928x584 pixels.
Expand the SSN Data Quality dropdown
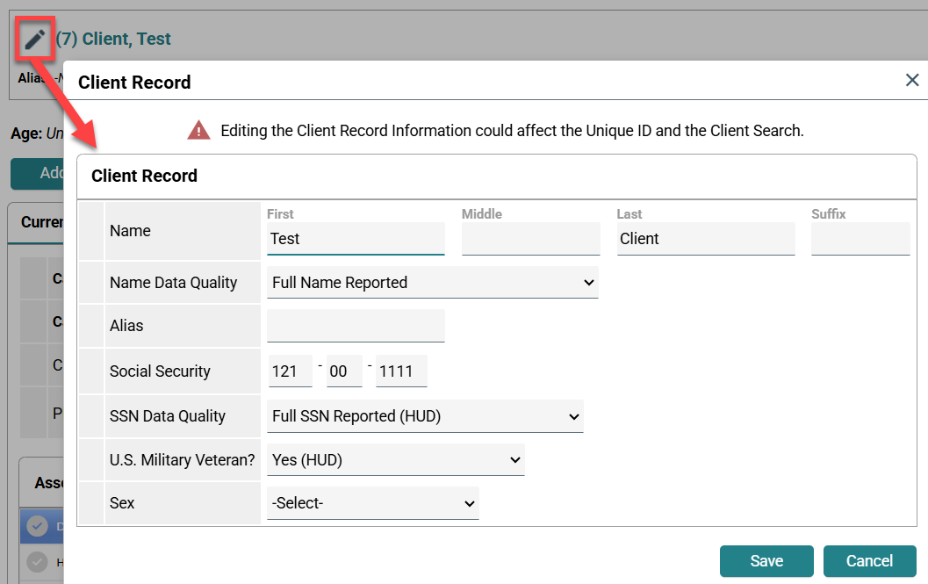coord(425,416)
